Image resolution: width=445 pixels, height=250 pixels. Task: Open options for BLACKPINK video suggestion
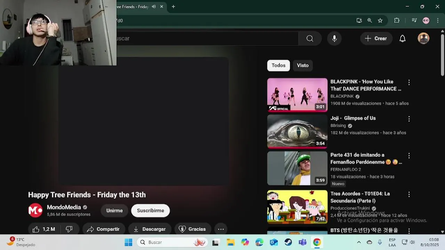pos(409,82)
